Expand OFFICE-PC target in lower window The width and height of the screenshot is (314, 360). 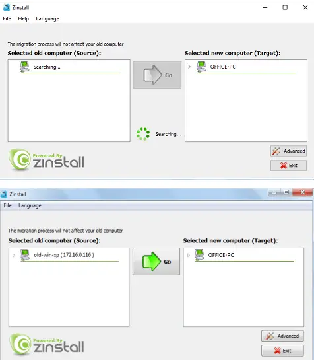click(188, 255)
